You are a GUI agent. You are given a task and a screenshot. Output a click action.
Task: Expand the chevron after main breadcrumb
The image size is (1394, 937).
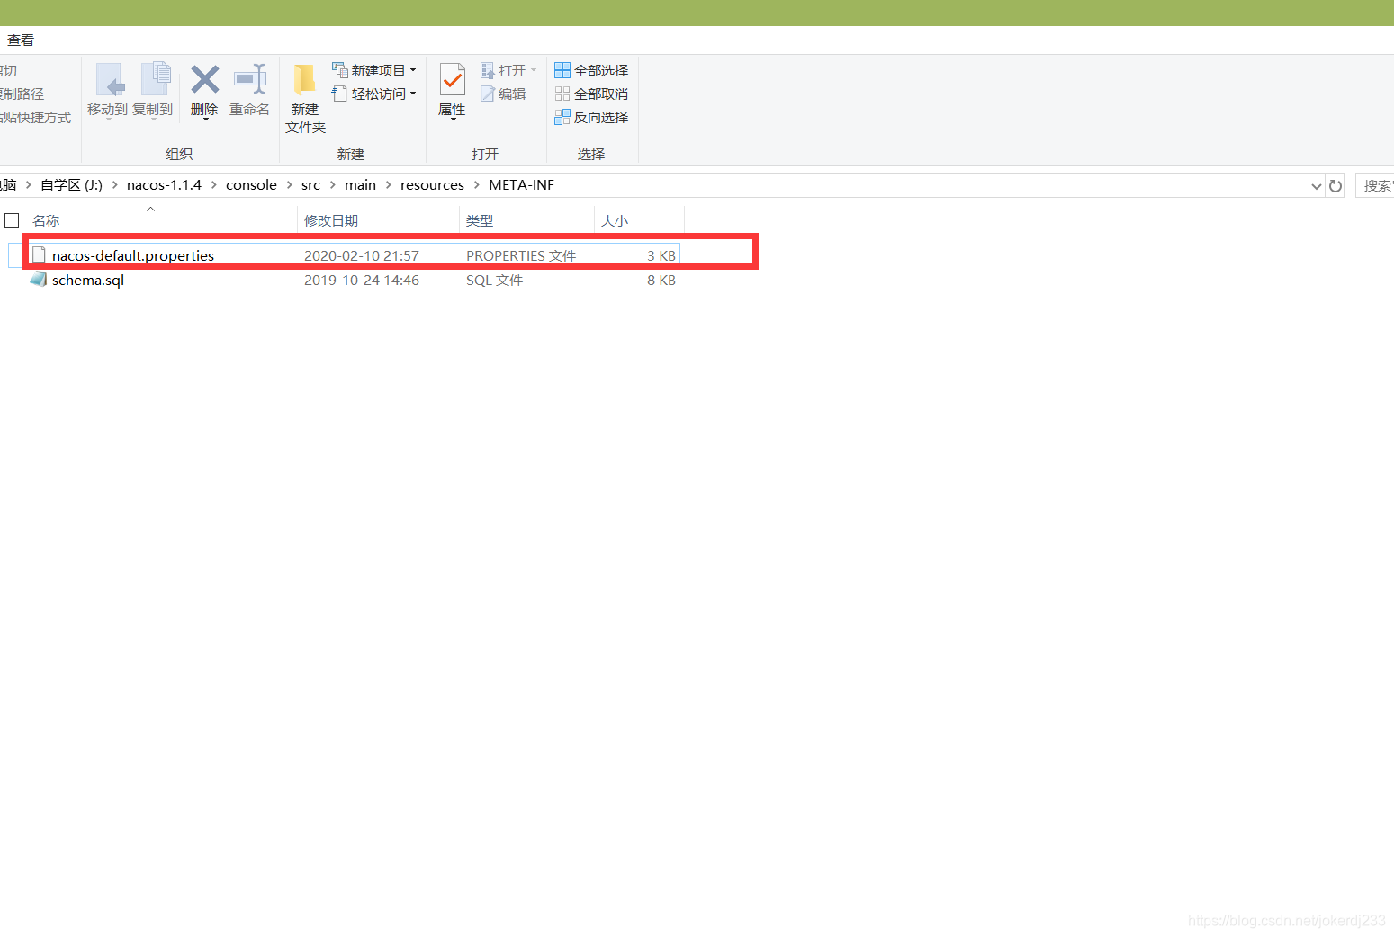(388, 184)
